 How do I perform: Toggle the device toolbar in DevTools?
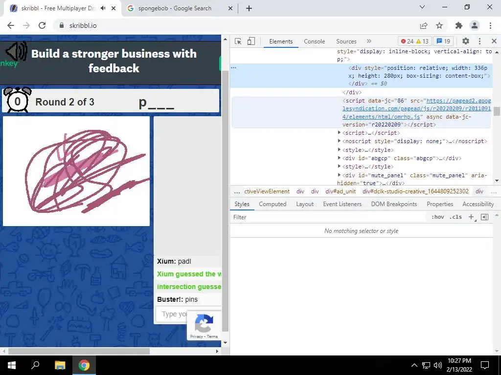click(251, 41)
